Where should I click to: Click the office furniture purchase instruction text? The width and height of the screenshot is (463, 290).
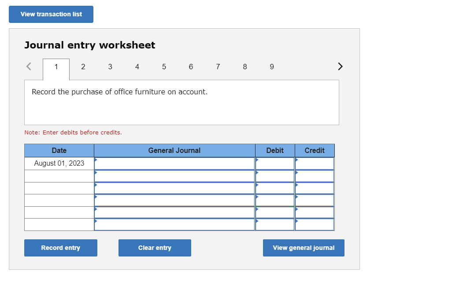119,92
